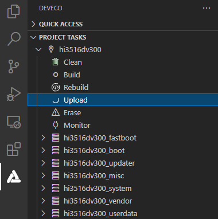This screenshot has width=218, height=219.
Task: Expand the hi3516dv300_userdata node
Action: point(43,213)
